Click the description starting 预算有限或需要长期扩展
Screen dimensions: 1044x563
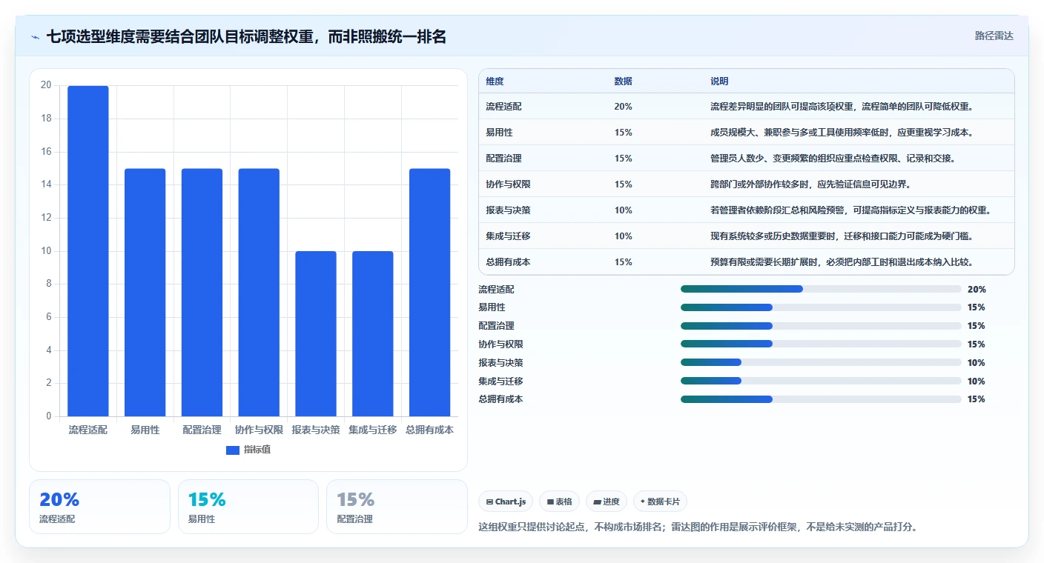click(842, 262)
